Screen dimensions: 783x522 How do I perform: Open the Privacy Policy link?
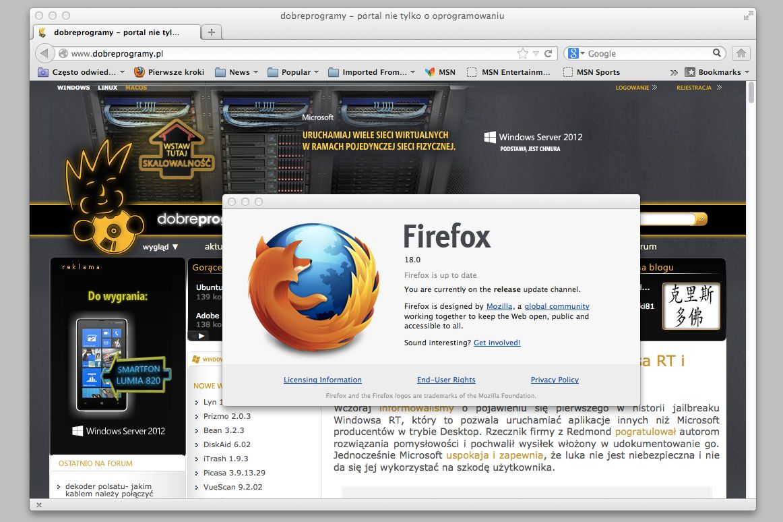(555, 380)
